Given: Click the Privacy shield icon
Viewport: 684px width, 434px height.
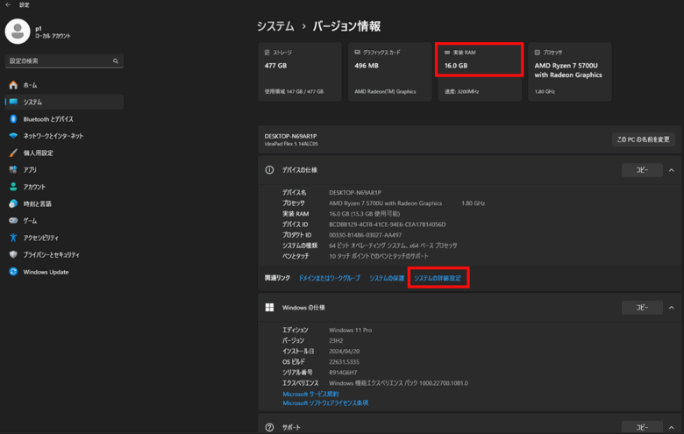Looking at the screenshot, I should pos(13,255).
